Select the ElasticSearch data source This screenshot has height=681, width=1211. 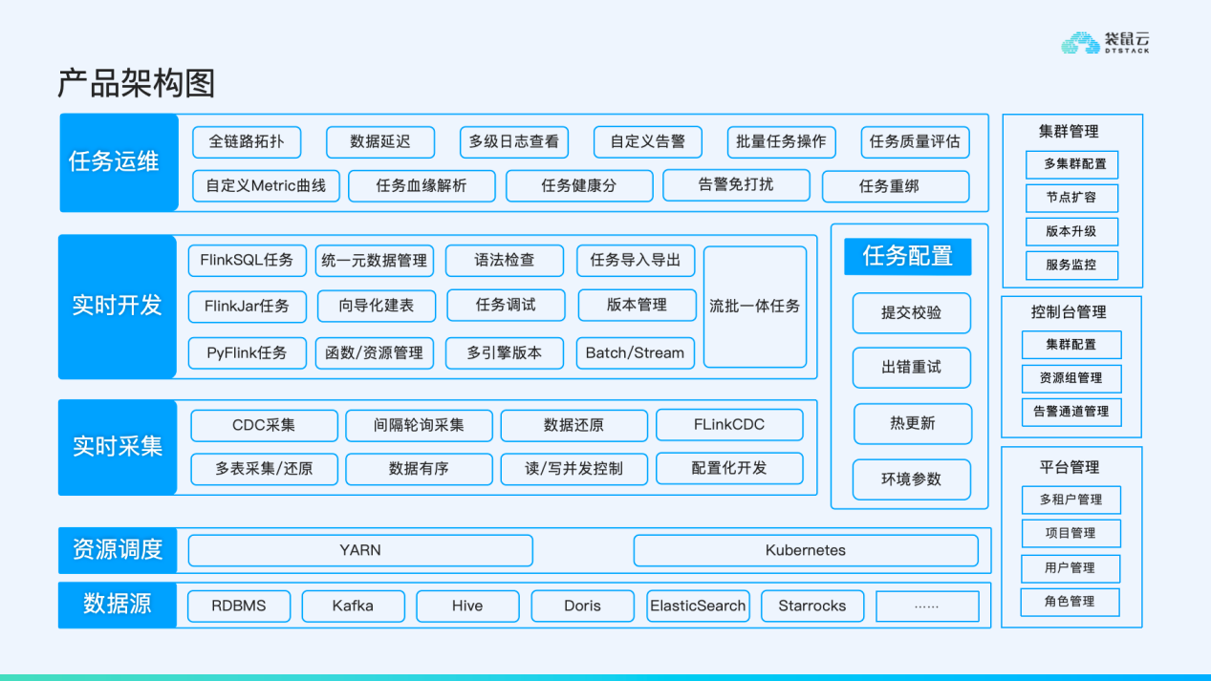(698, 606)
